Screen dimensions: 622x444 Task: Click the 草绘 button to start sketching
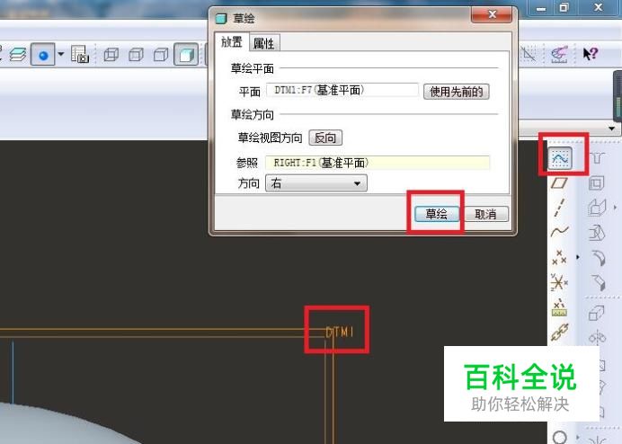coord(436,214)
